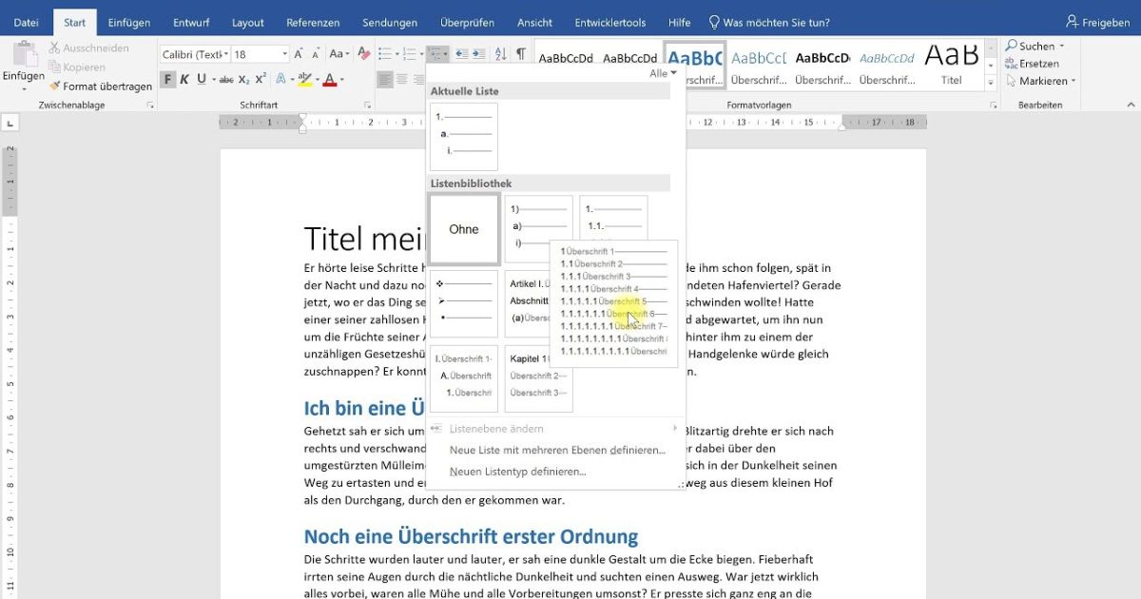Open highlight color dropdown arrow

pyautogui.click(x=316, y=80)
